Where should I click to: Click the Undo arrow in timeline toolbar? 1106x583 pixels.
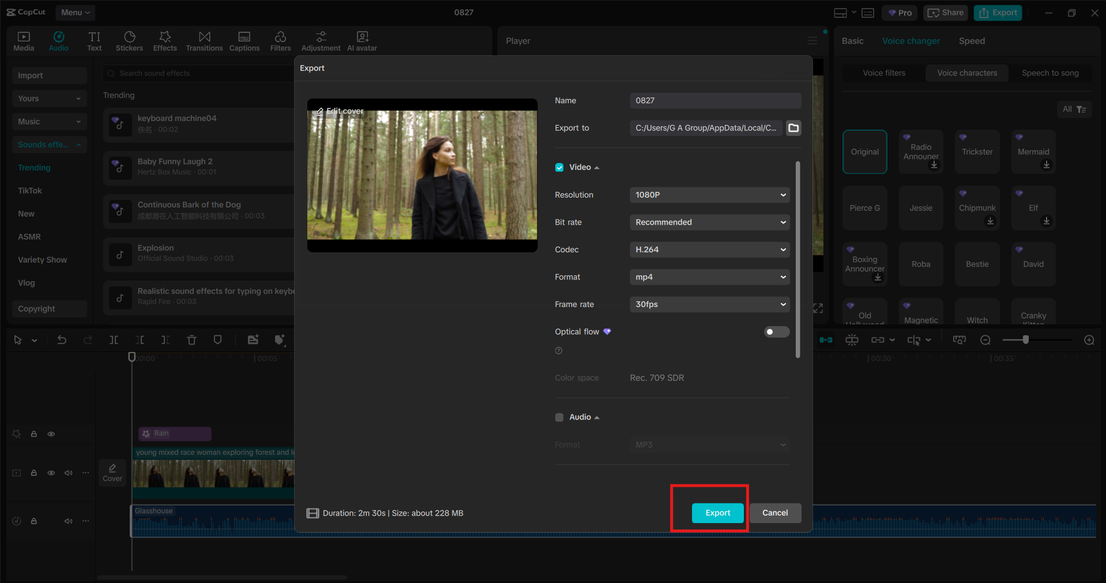(x=62, y=340)
